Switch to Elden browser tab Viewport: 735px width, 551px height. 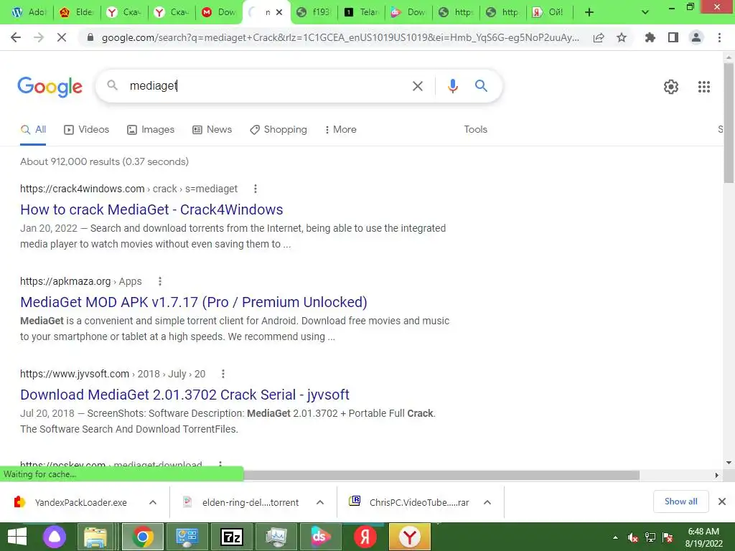[78, 12]
